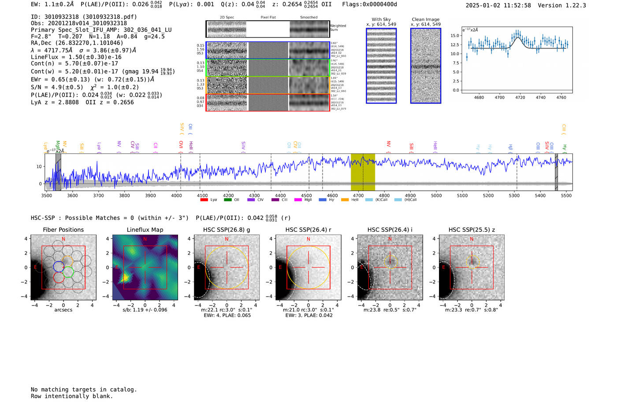Click the arcsecs axis label
Image resolution: width=617 pixels, height=420 pixels.
point(63,310)
